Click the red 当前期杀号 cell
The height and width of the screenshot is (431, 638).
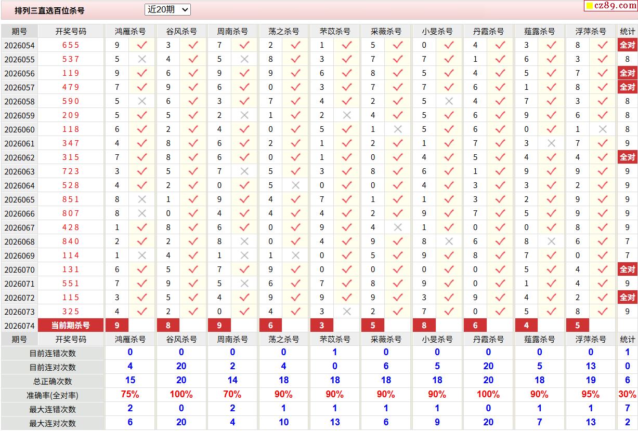point(71,326)
